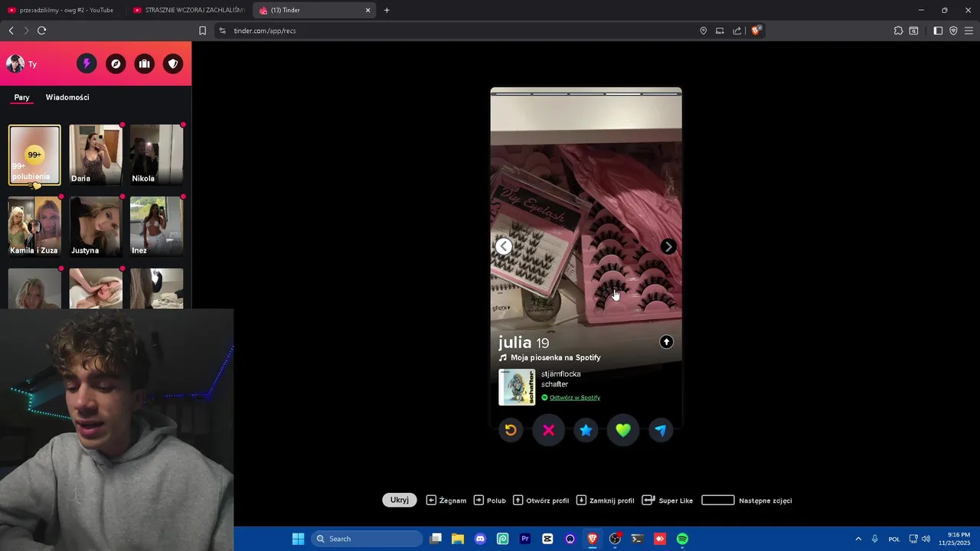980x551 pixels.
Task: Open your own profile avatar Ty
Action: click(x=15, y=64)
